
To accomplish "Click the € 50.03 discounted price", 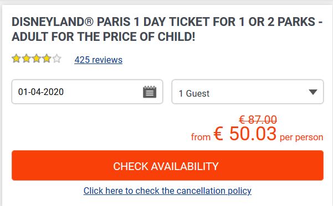I will [x=245, y=134].
